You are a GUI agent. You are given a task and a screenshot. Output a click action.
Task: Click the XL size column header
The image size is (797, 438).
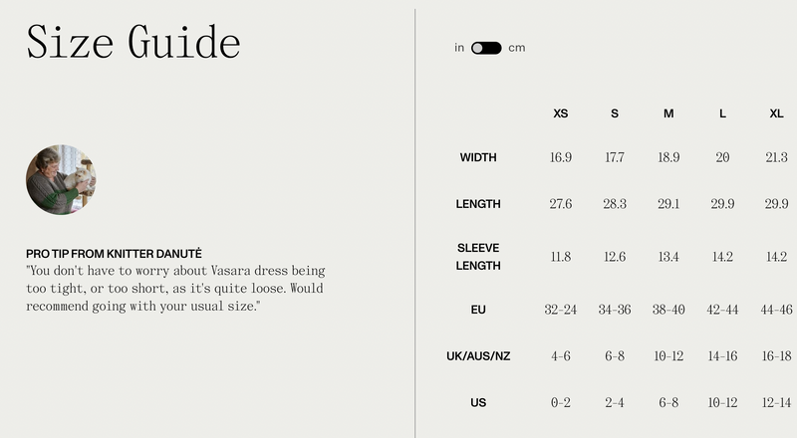(776, 113)
